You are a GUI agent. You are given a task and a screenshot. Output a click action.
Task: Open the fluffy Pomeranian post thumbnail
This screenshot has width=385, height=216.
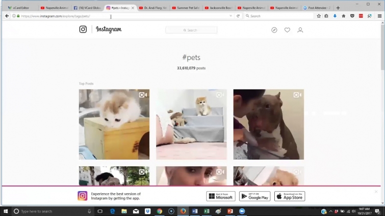point(269,176)
